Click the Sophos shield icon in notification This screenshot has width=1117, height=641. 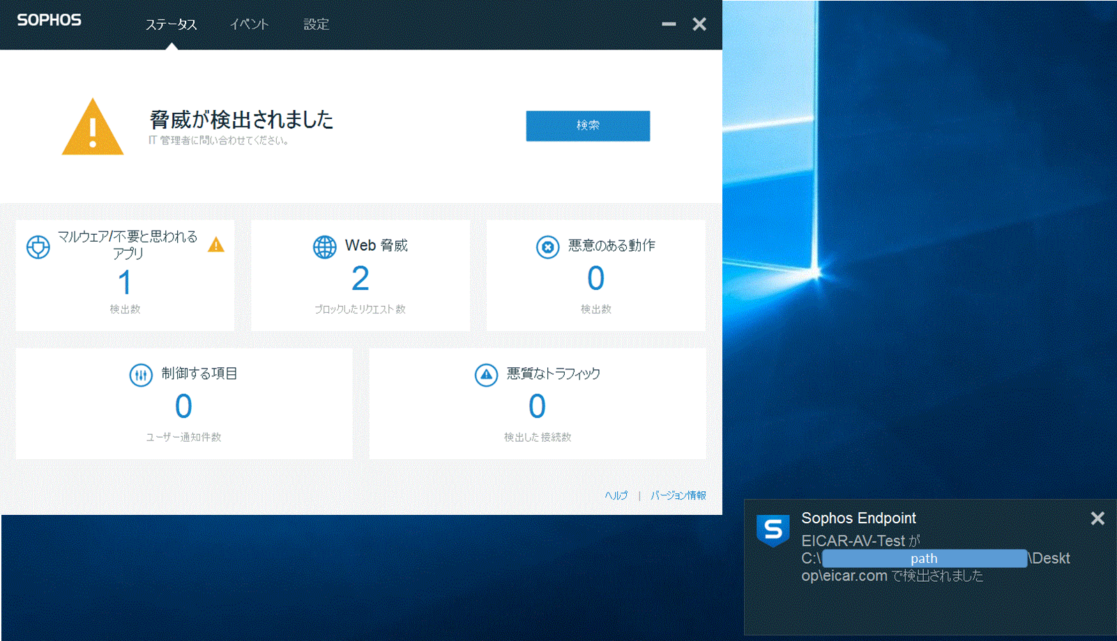[x=773, y=530]
